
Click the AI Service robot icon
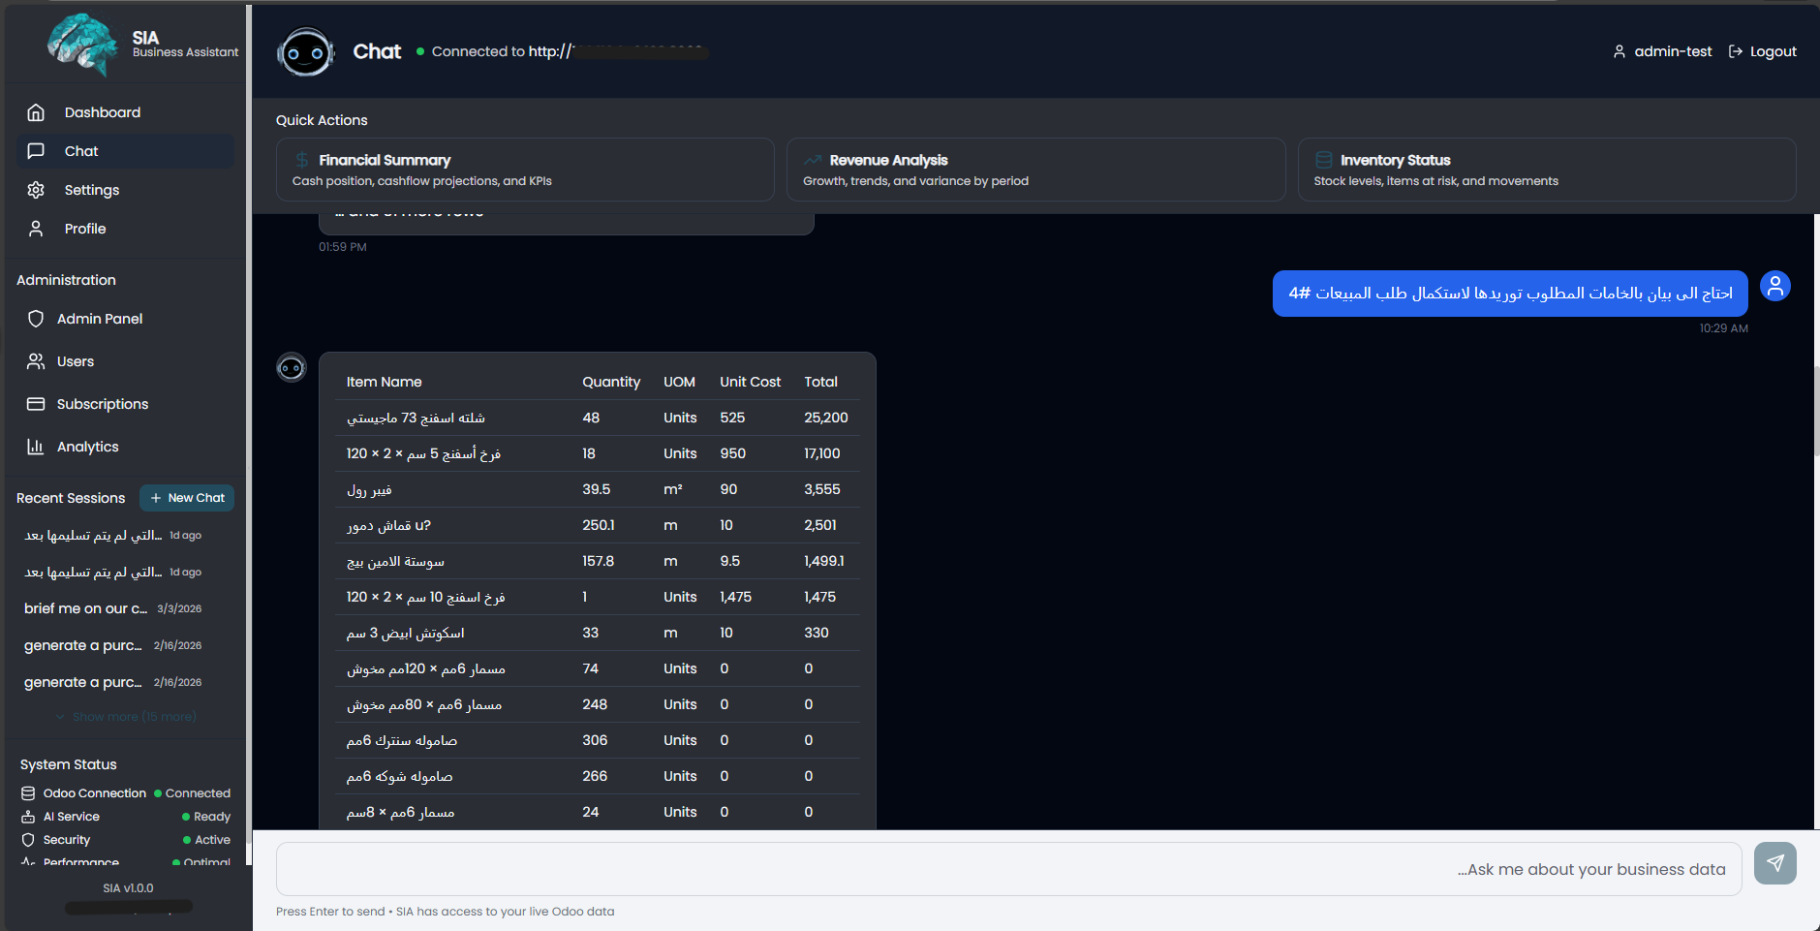[x=28, y=817]
